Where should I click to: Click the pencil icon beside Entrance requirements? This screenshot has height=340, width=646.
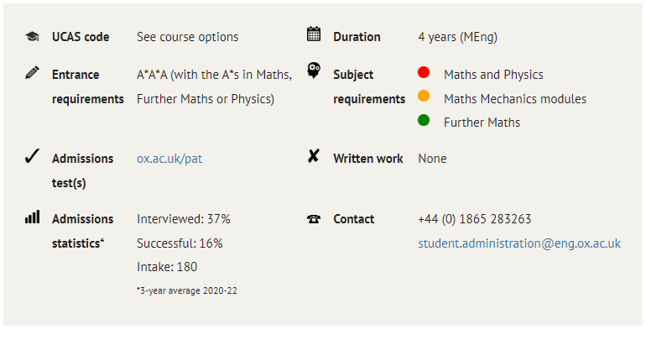pos(32,72)
